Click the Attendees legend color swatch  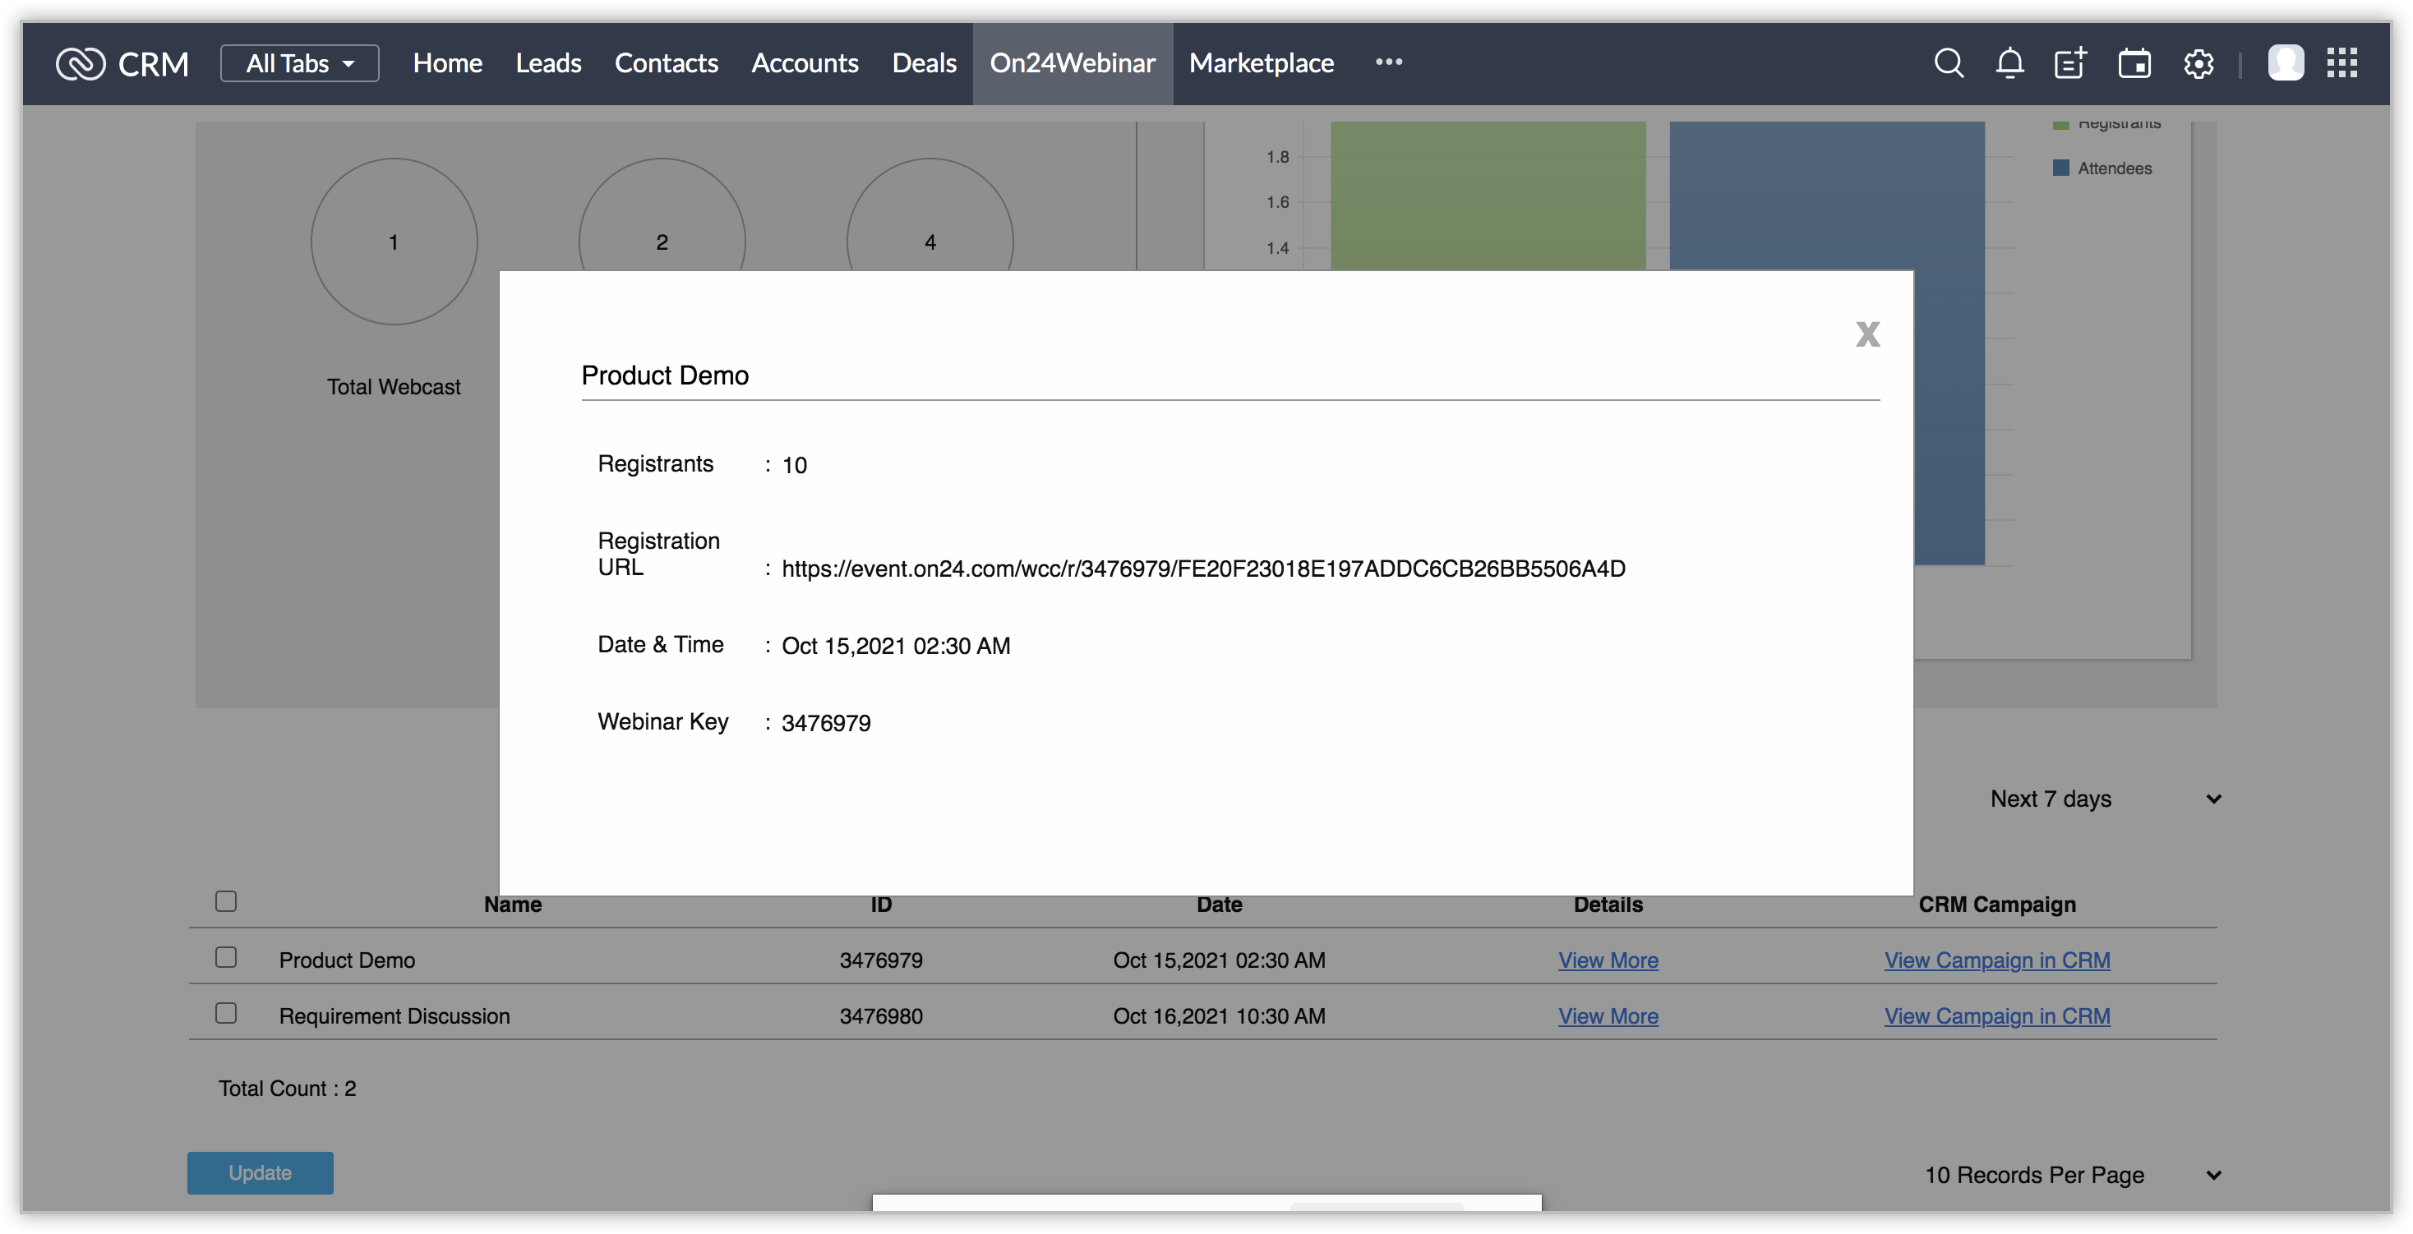tap(2060, 168)
